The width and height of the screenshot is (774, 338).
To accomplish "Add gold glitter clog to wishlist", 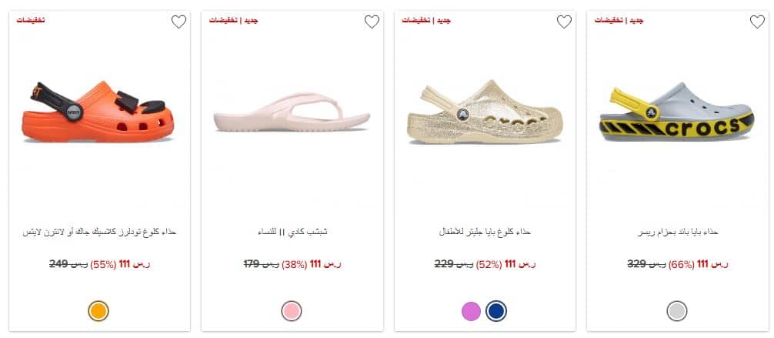I will [x=564, y=22].
